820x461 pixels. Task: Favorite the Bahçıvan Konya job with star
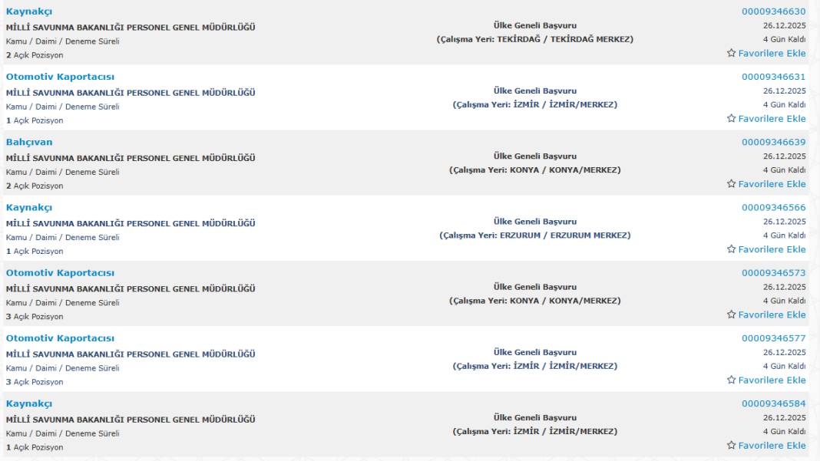[732, 184]
